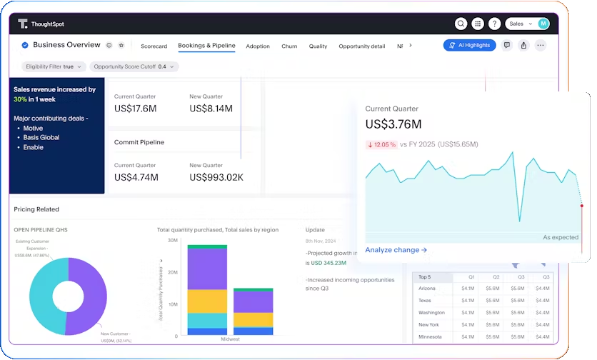Expand the Opportunity Score Cutoff dropdown
Screen dimensions: 597x360
point(134,66)
